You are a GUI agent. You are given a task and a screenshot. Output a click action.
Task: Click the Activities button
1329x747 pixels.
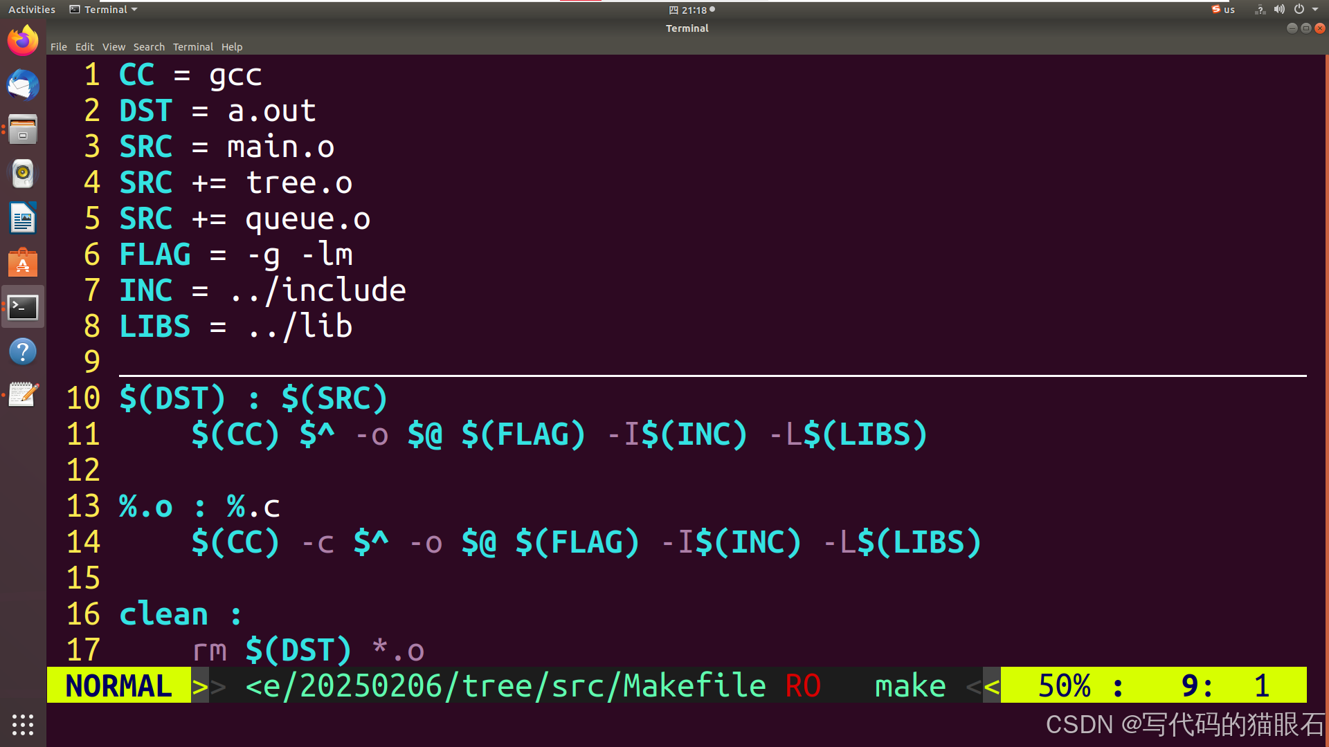(32, 10)
